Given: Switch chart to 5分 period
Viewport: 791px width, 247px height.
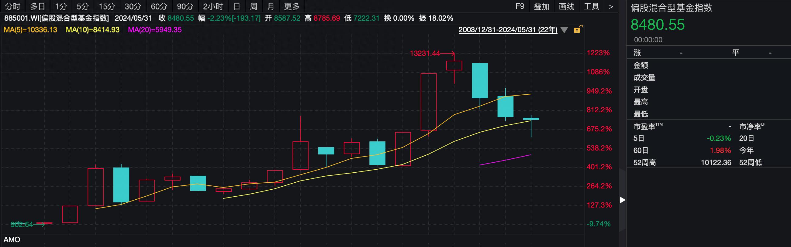Looking at the screenshot, I should (x=82, y=6).
